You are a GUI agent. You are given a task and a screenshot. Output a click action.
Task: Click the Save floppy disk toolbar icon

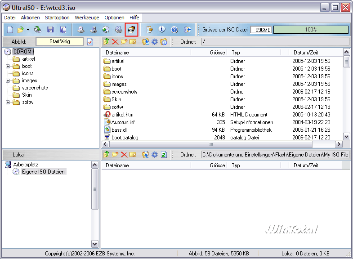(50, 30)
